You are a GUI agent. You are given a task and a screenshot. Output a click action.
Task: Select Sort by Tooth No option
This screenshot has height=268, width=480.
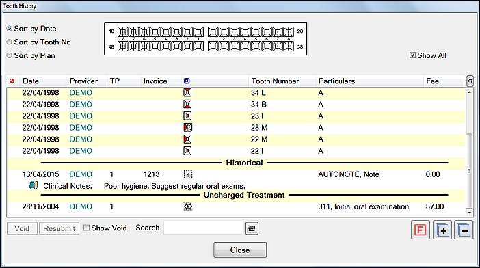[10, 42]
